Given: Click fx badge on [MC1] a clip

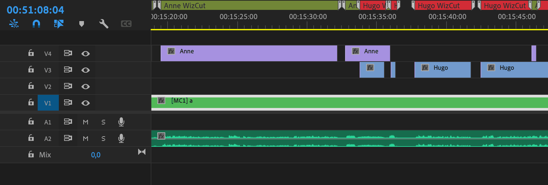Looking at the screenshot, I should [x=161, y=100].
